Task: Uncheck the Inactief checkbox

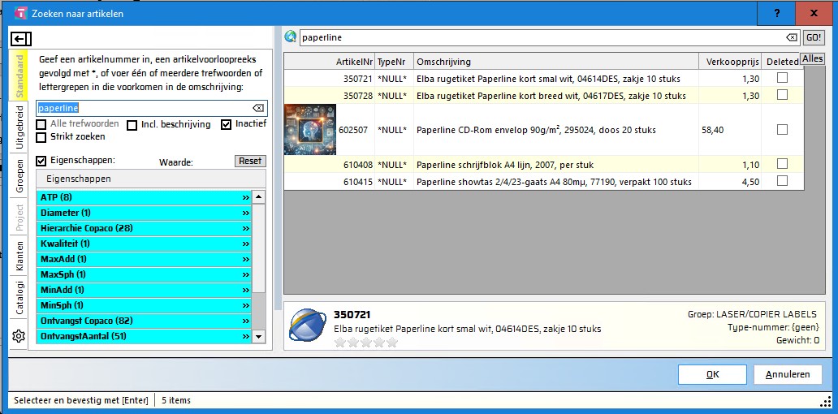Action: coord(226,125)
